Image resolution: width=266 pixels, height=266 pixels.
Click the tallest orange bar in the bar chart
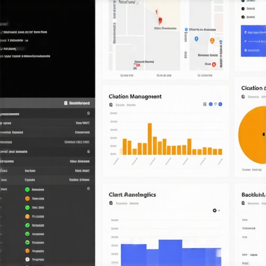pos(150,139)
